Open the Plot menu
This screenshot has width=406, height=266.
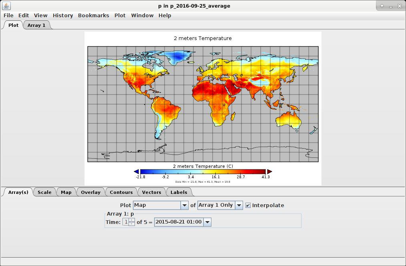click(x=120, y=16)
